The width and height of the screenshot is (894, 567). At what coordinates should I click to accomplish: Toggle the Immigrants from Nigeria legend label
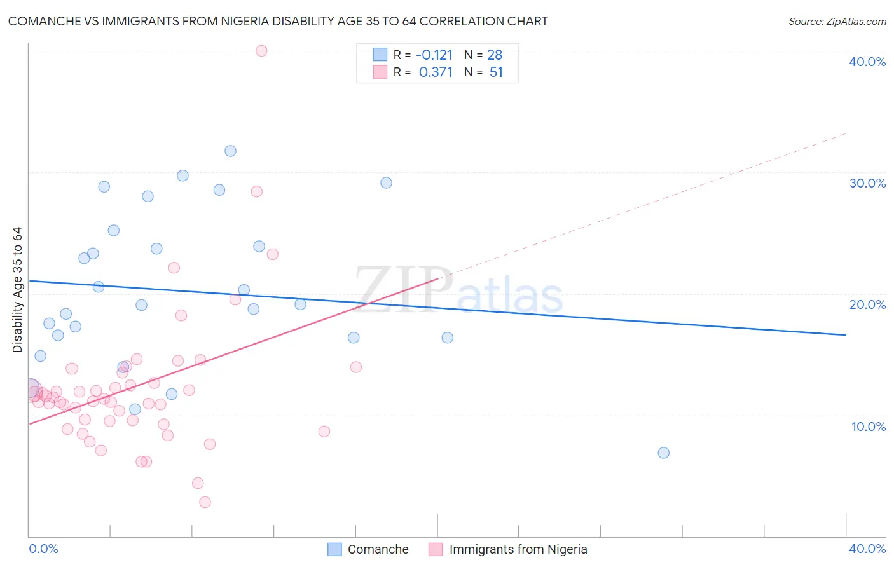coord(518,549)
